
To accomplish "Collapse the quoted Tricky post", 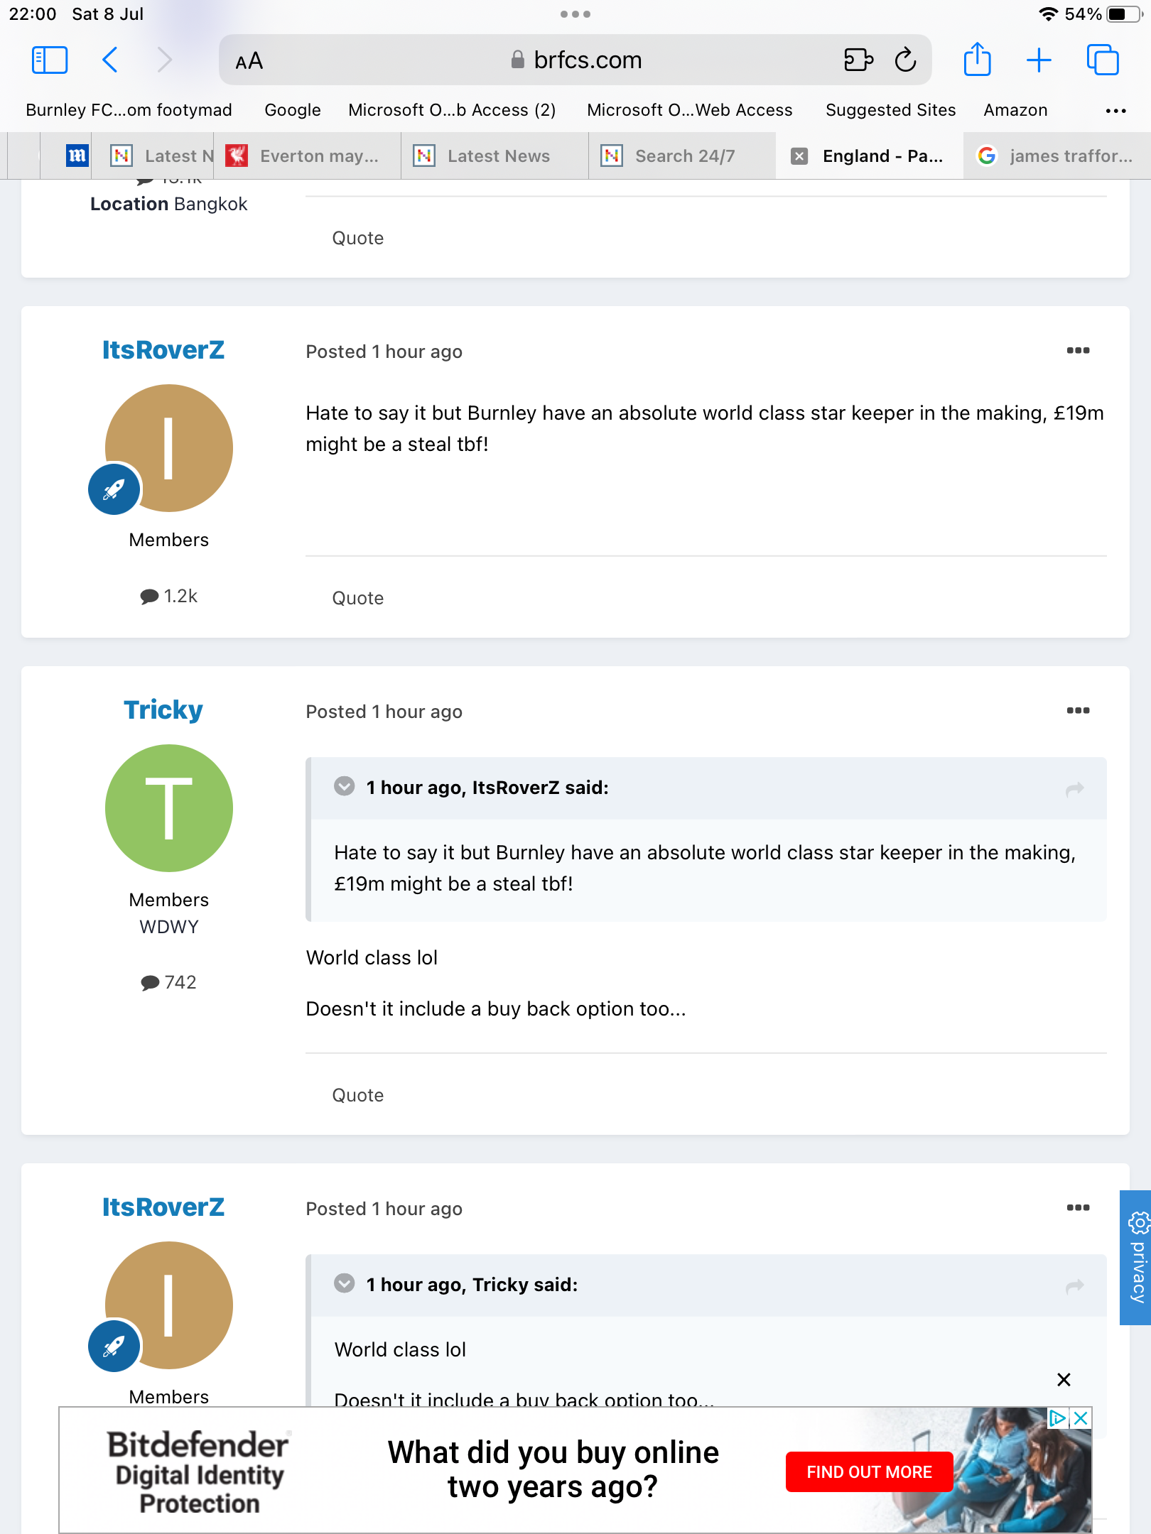I will 345,1284.
